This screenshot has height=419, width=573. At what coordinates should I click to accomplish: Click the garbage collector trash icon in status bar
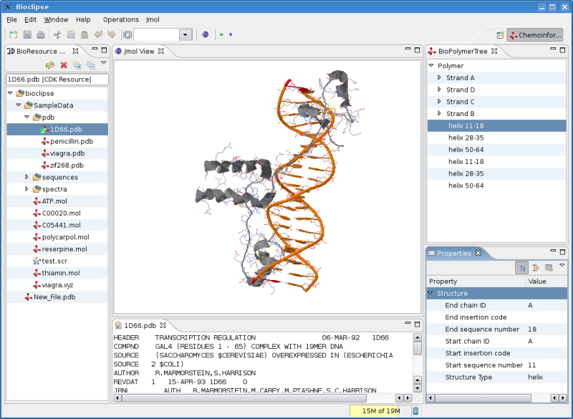point(416,411)
